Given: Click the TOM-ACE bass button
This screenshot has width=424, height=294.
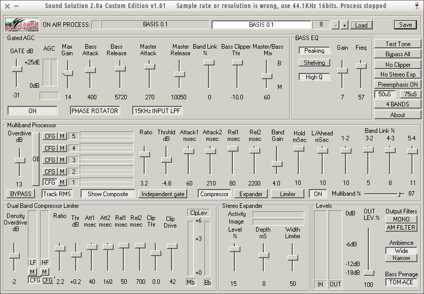Looking at the screenshot, I should click(x=401, y=282).
